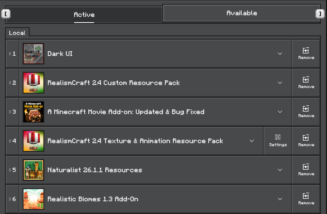Open Settings for RealismCraft Texture & Animation pack
Viewport: 327px width, 214px height.
(x=278, y=141)
